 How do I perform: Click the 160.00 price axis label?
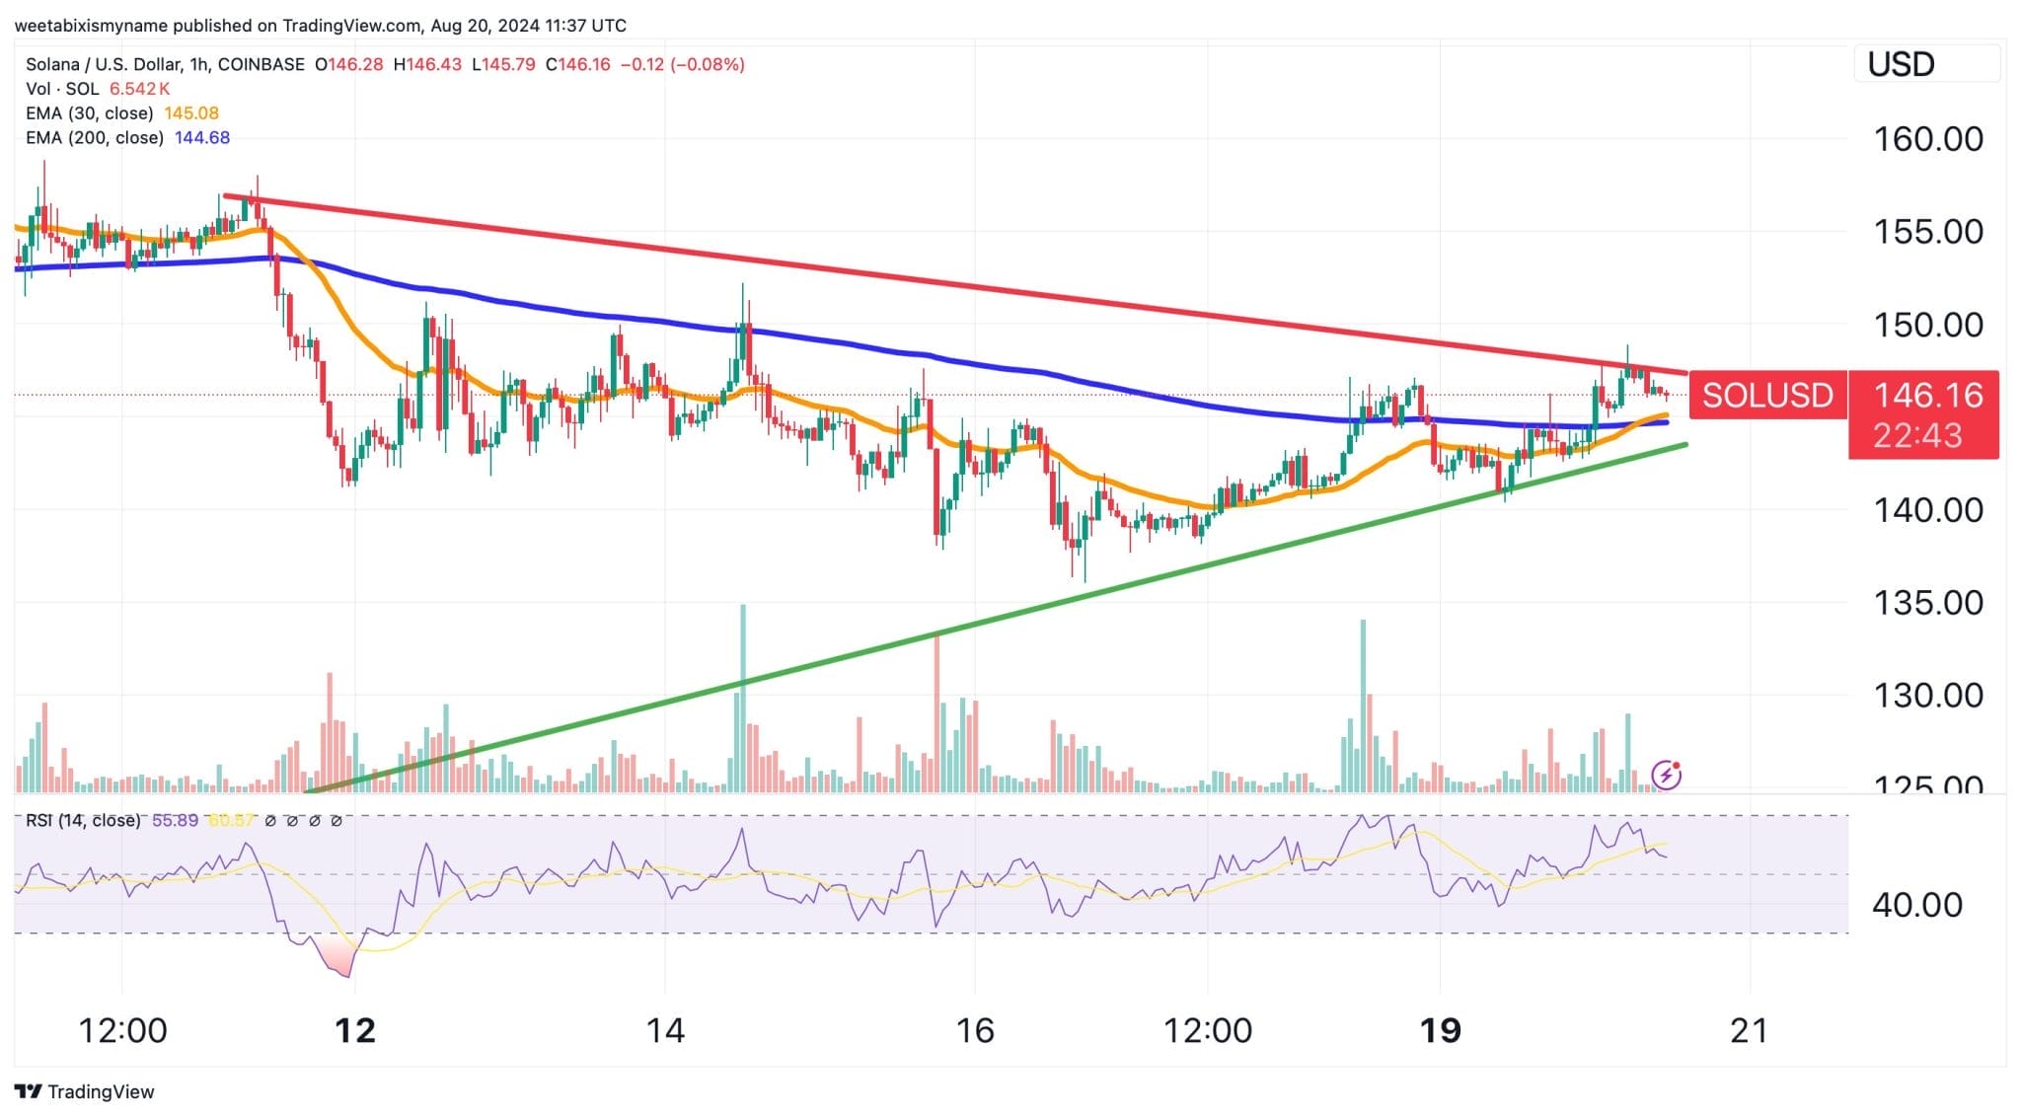tap(1927, 139)
